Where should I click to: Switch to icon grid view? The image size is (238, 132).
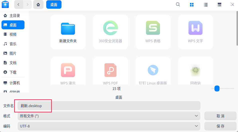192,5
